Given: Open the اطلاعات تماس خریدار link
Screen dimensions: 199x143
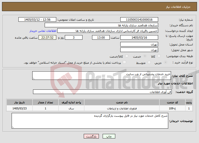Looking at the screenshot, I should pyautogui.click(x=43, y=31).
